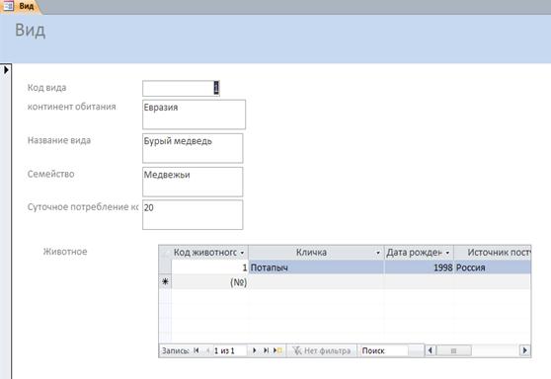Screen dimensions: 551x379
Task: Click the Название вида label
Action: [x=59, y=140]
